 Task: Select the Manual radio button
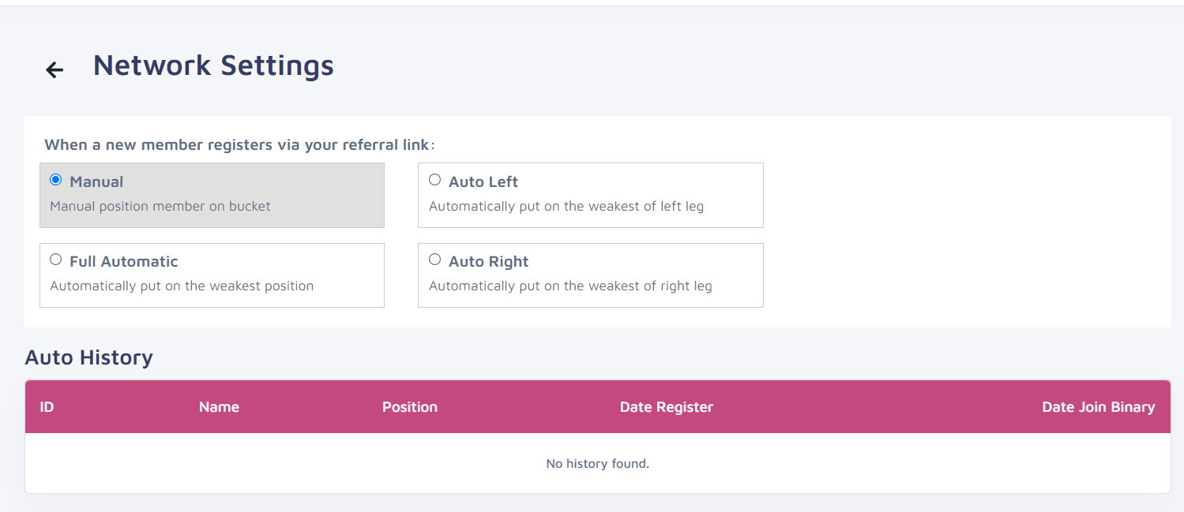coord(56,180)
